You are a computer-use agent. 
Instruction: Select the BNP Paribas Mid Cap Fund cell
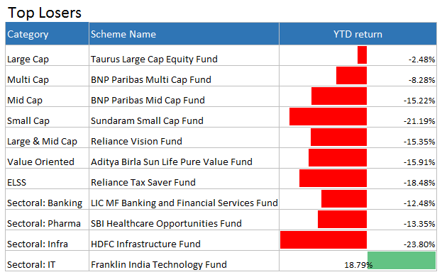coord(184,96)
